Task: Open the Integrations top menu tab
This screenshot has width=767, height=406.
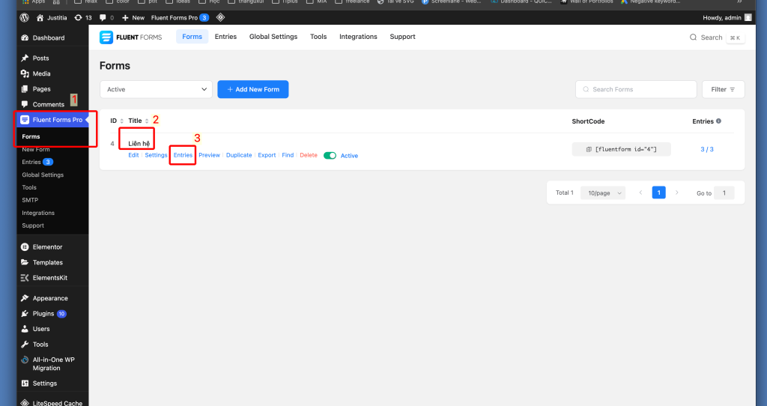Action: coord(358,37)
